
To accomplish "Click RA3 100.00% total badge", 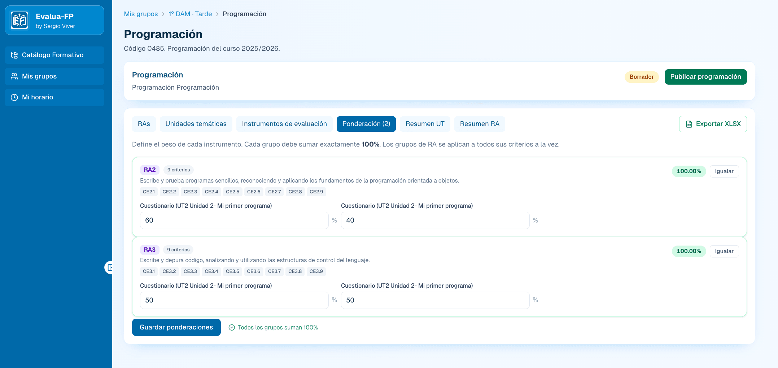I will 689,251.
